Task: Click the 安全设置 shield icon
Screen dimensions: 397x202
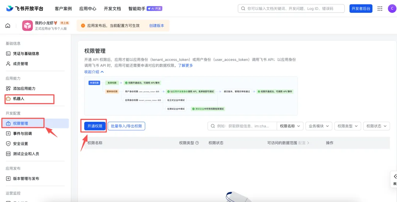Action: pyautogui.click(x=8, y=144)
